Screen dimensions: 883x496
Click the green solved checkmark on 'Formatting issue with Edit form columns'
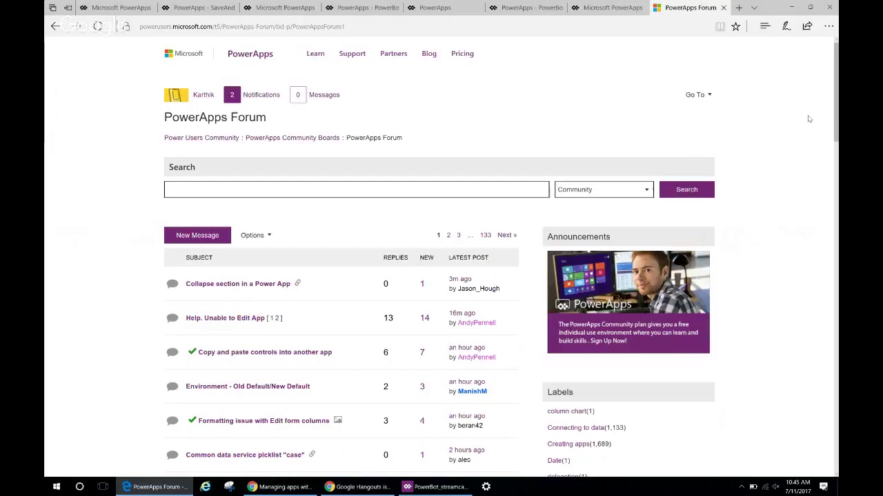(x=192, y=420)
